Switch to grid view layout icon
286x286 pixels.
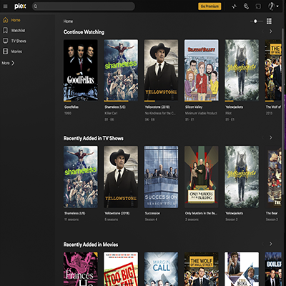(x=269, y=21)
